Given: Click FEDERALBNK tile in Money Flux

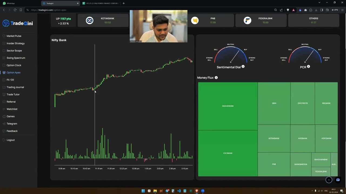Looking at the screenshot, I should coord(321,172).
